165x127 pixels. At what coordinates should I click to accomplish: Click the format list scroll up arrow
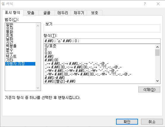[157, 47]
